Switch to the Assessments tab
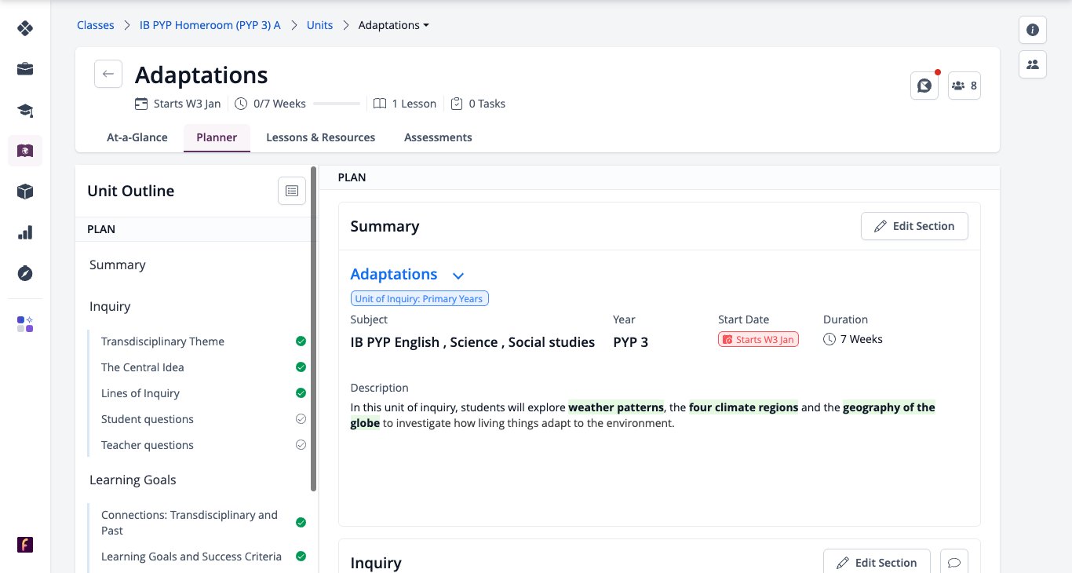Viewport: 1072px width, 573px height. (438, 137)
